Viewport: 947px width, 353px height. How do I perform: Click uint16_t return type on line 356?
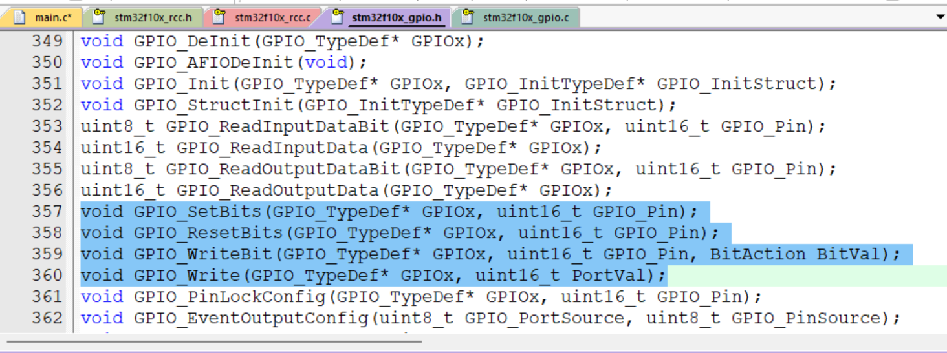(x=124, y=190)
